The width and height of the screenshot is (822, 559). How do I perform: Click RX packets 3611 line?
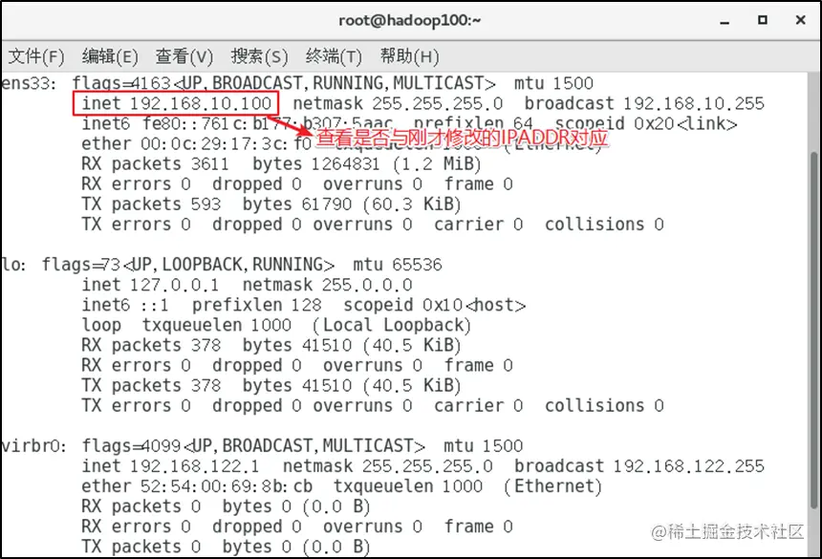(155, 164)
